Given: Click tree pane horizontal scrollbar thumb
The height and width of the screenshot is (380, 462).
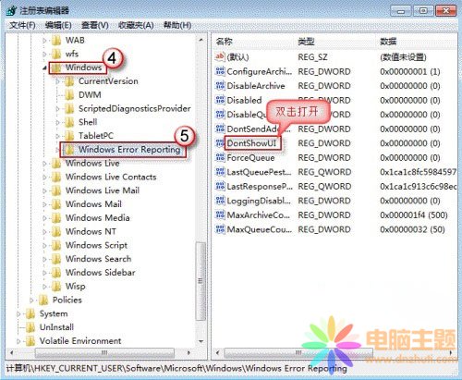Looking at the screenshot, I should coord(104,352).
